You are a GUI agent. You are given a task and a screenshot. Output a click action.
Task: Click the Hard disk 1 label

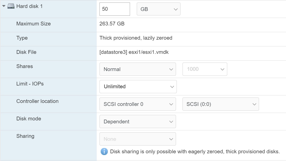(x=29, y=6)
